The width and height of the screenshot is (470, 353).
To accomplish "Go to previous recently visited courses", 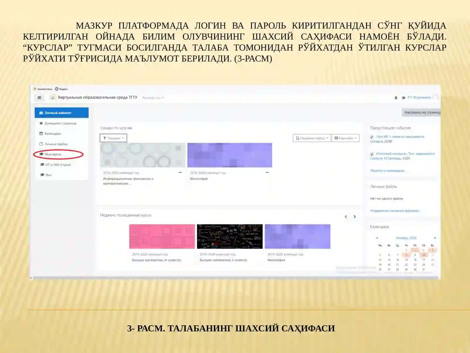I will tap(346, 217).
